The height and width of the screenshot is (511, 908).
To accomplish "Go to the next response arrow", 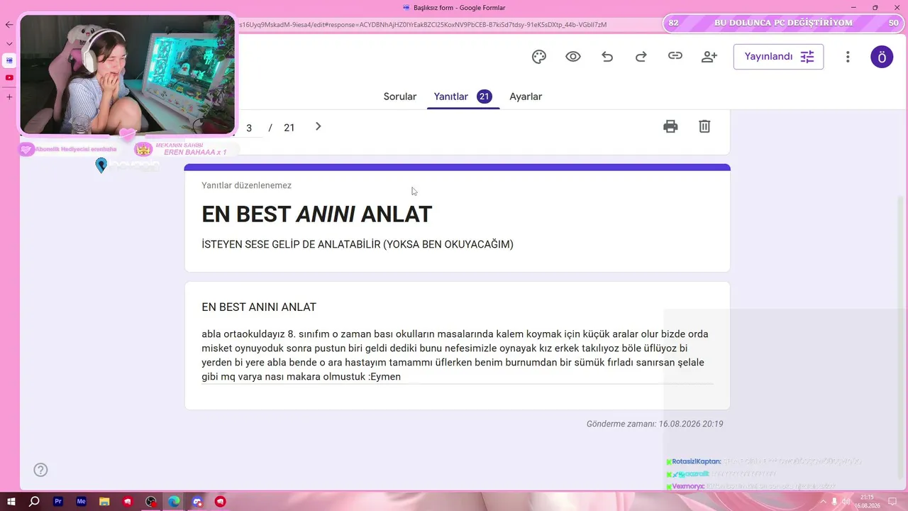I will coord(318,126).
